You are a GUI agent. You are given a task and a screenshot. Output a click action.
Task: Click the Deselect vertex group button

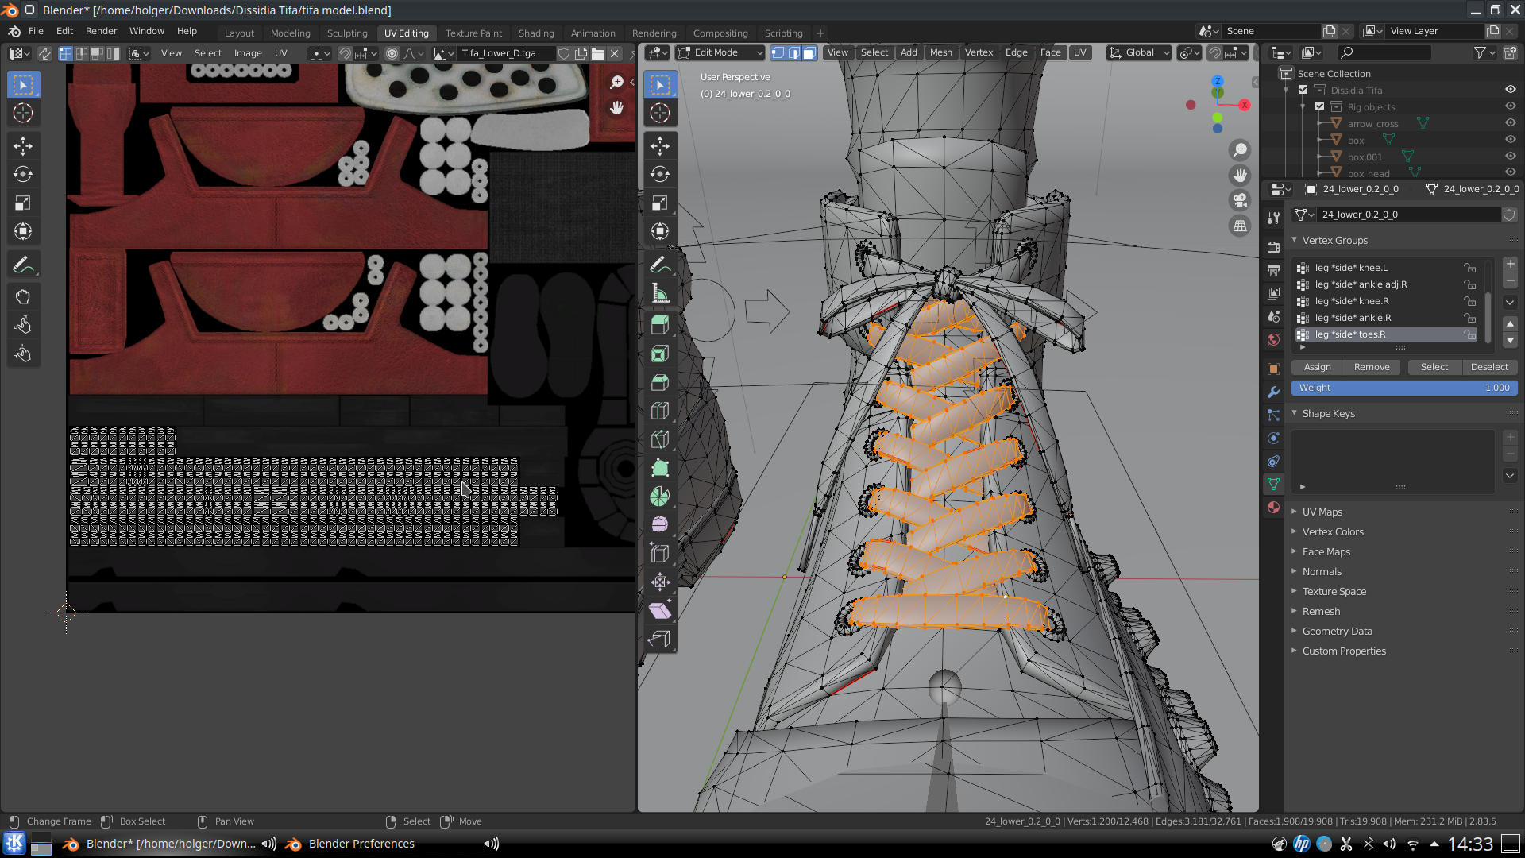(1488, 367)
